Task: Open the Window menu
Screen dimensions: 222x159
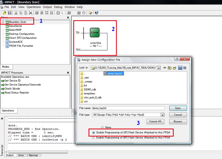Action: [70, 7]
